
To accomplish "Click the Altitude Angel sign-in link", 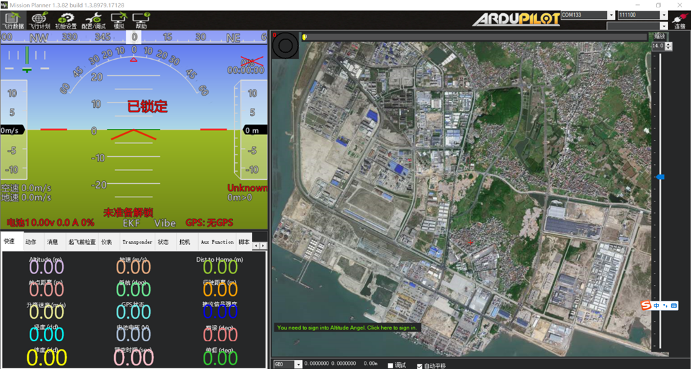I will 348,328.
